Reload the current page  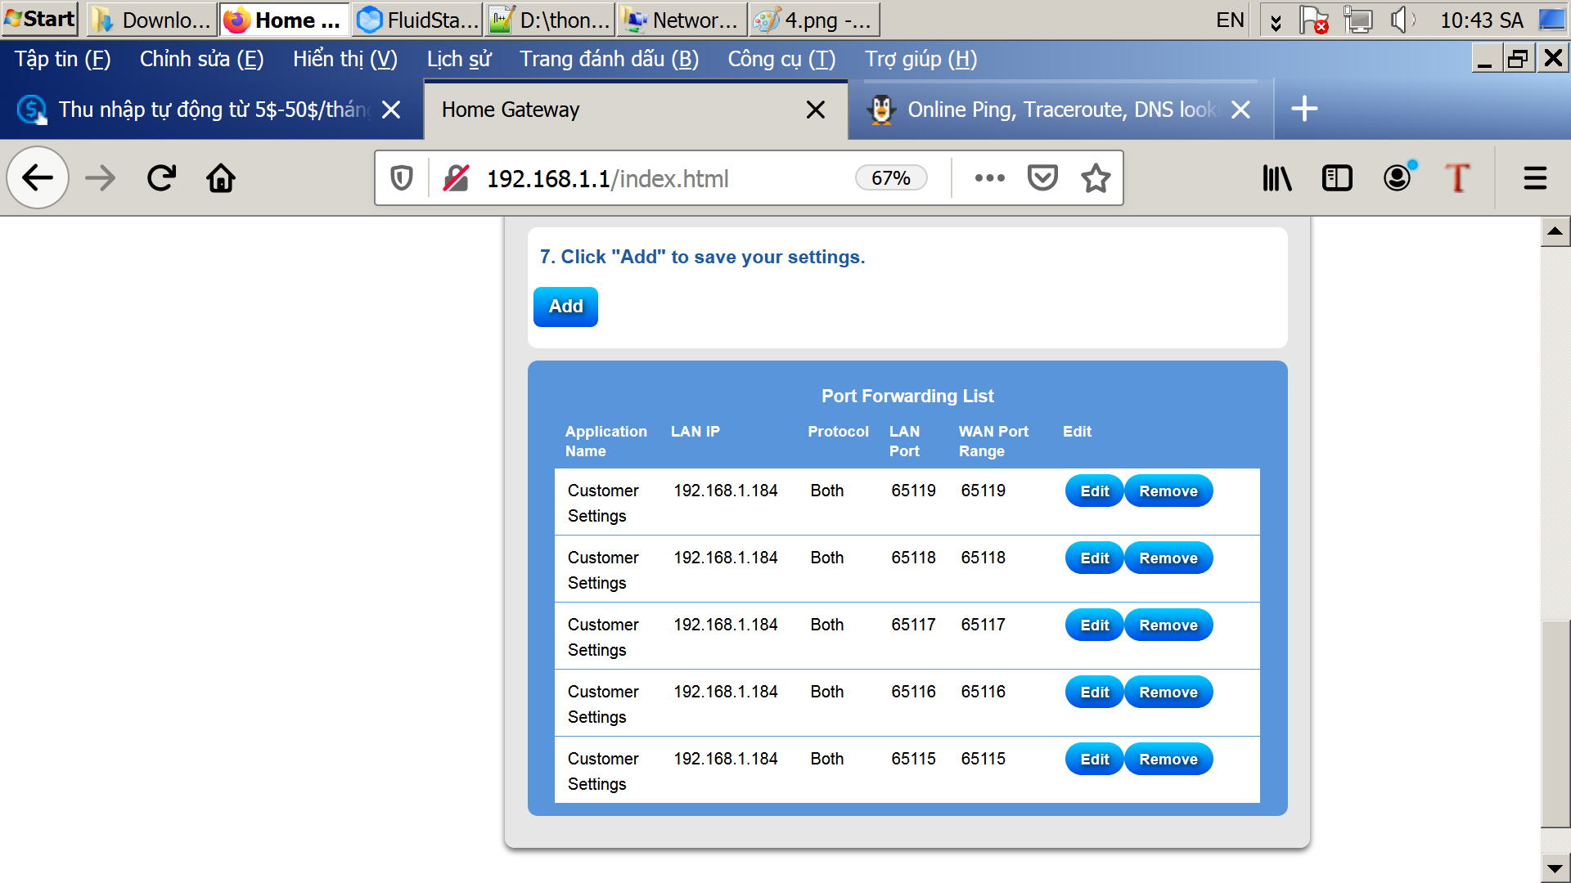(x=161, y=177)
